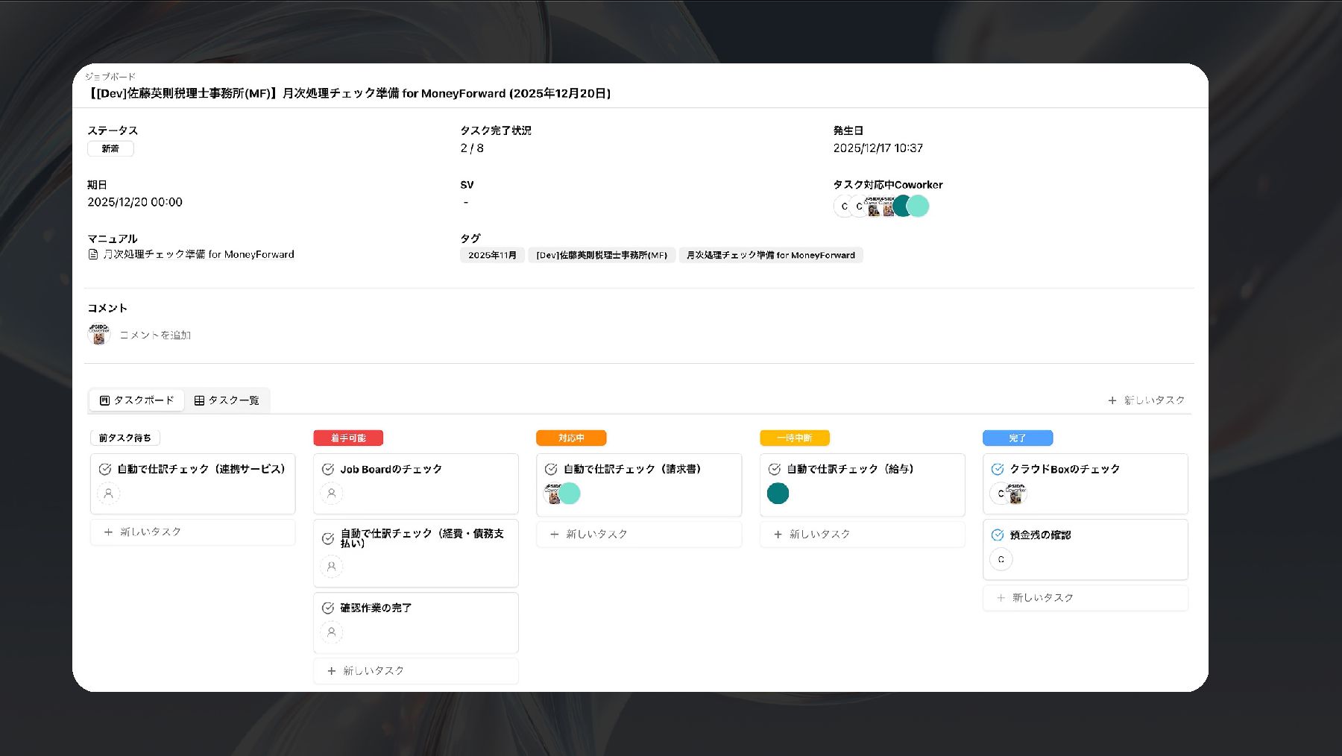This screenshot has width=1342, height=756.
Task: Click the コメントを追加 input field
Action: [155, 336]
